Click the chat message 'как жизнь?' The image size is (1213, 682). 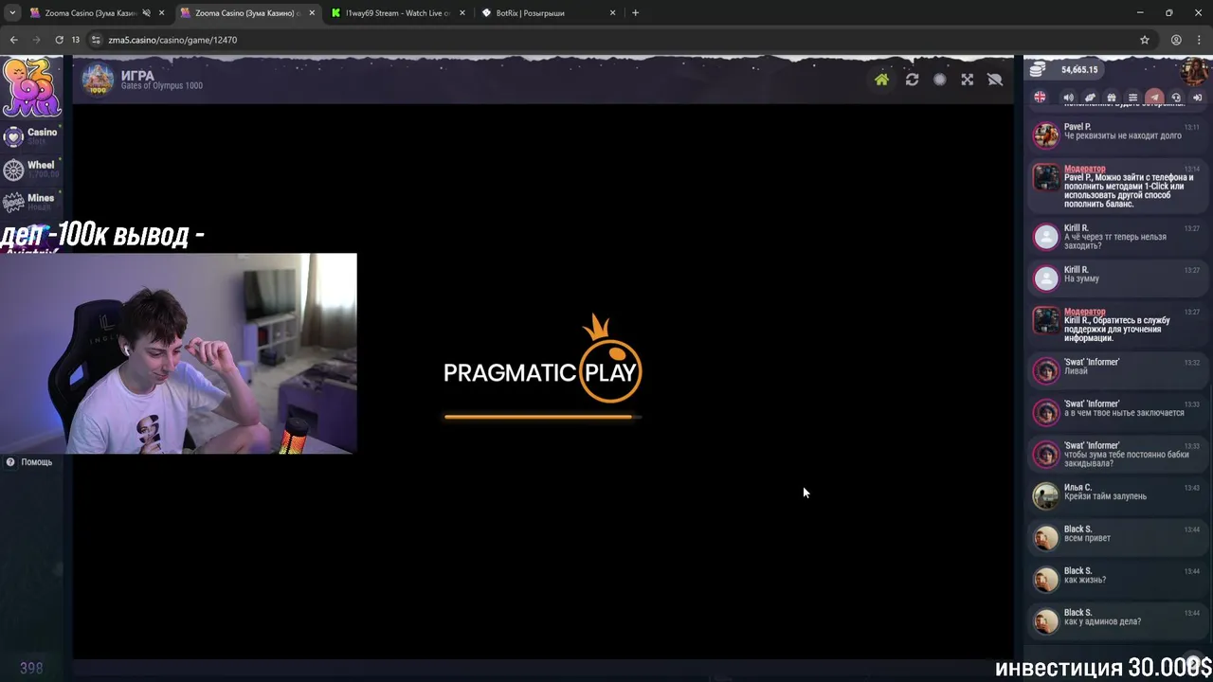[x=1085, y=580]
